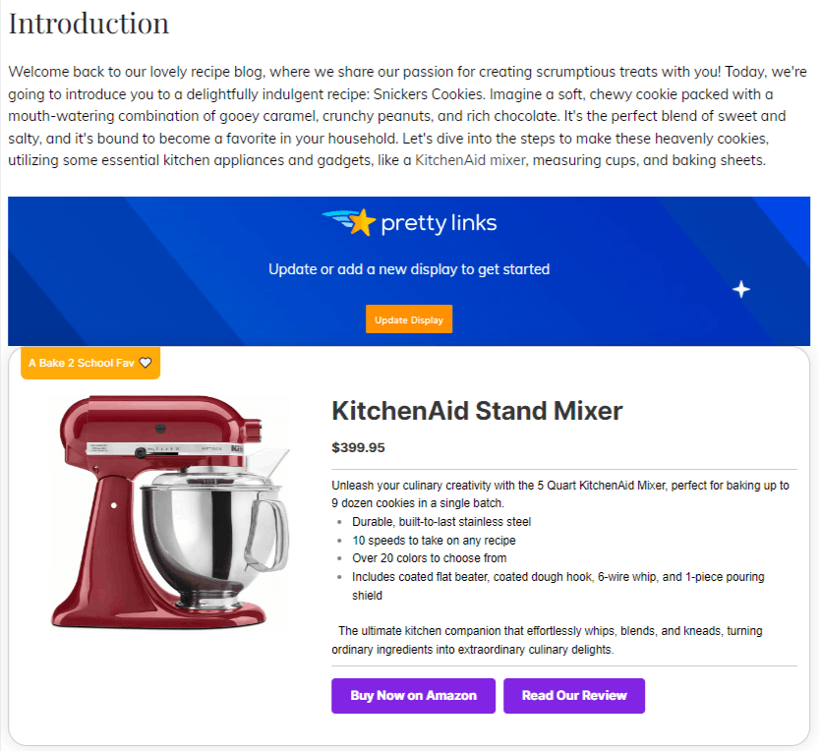Screen dimensions: 819x751
Task: Click the Update Display button
Action: pyautogui.click(x=408, y=318)
